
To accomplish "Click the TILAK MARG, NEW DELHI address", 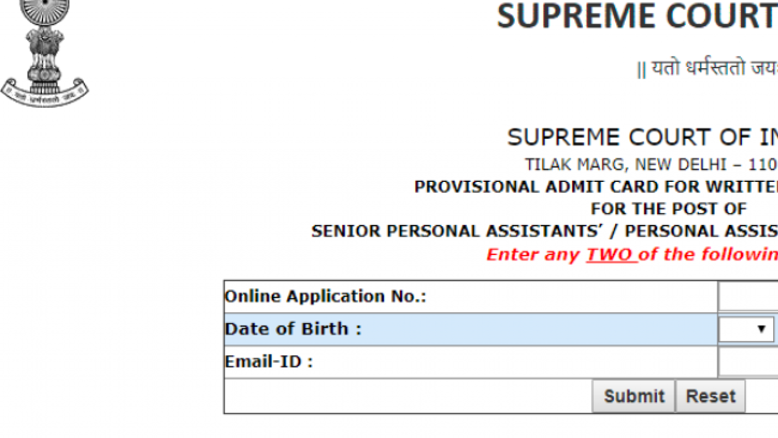I will tap(651, 165).
